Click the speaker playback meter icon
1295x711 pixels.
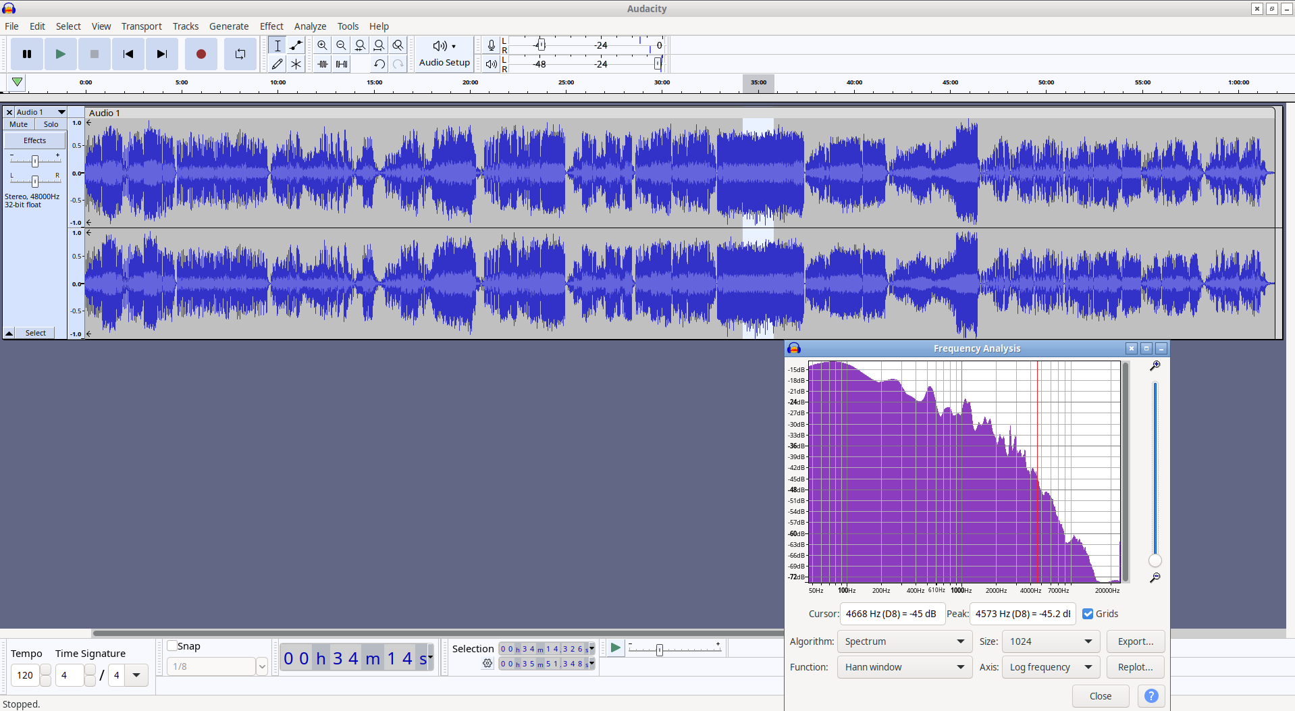pos(492,64)
